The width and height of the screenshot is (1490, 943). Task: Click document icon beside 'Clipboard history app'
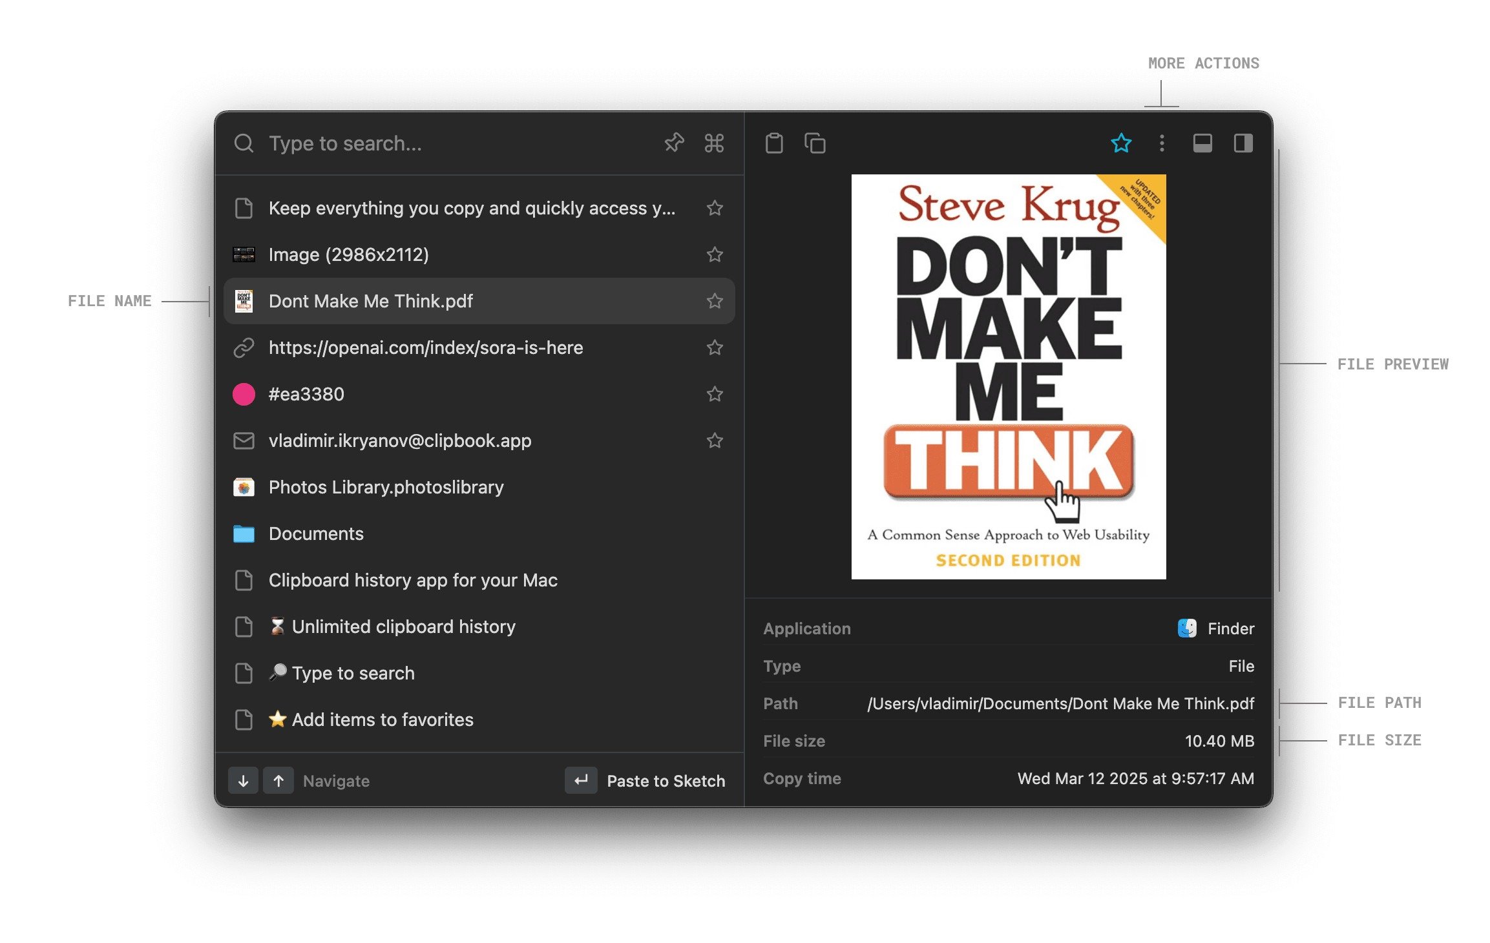coord(244,580)
